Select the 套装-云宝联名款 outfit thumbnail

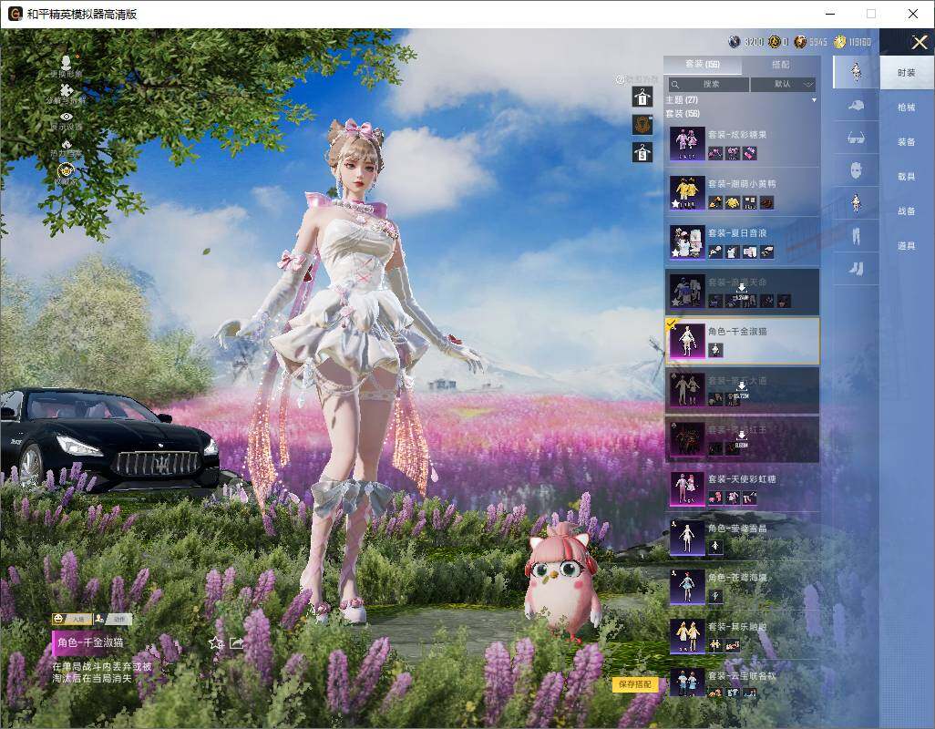pyautogui.click(x=687, y=683)
